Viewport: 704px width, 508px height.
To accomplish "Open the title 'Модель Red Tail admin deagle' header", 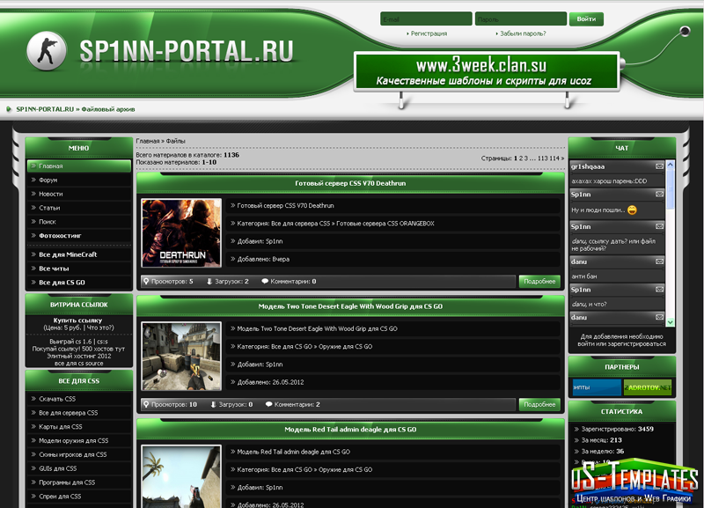I will [350, 430].
